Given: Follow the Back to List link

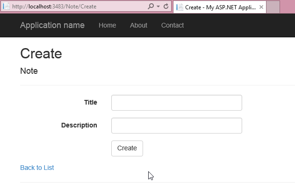Looking at the screenshot, I should pos(37,168).
